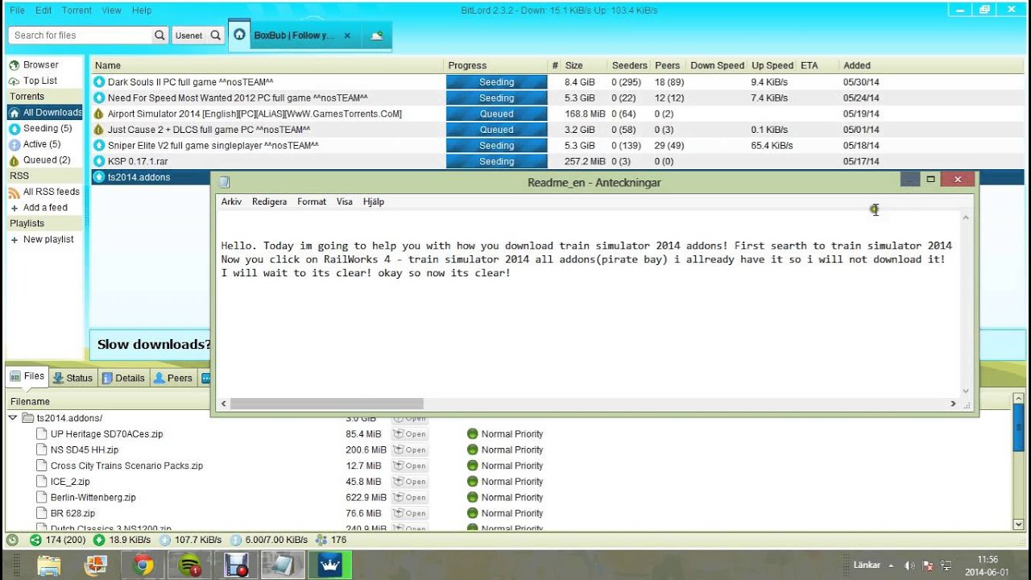This screenshot has width=1031, height=580.
Task: Change Normal Priority for BR 628.zip
Action: tap(505, 513)
